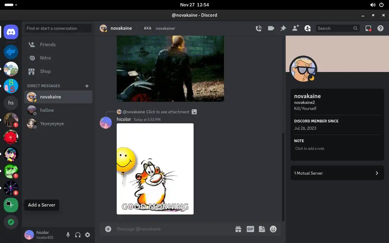Image resolution: width=389 pixels, height=243 pixels.
Task: Click the chat scrollbar
Action: coord(283,176)
